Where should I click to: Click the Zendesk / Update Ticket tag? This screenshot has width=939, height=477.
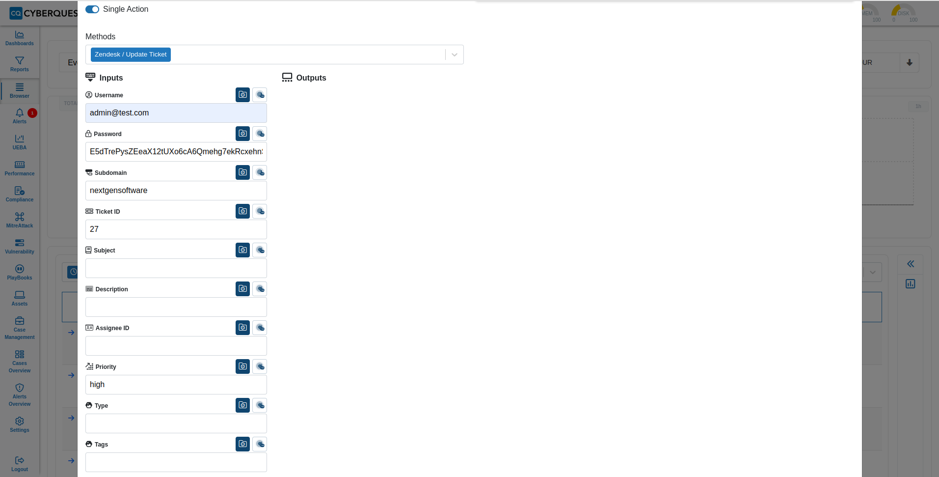tap(131, 55)
